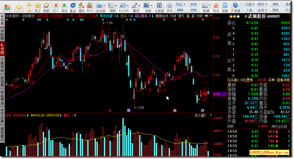This screenshot has height=159, width=294.
Task: Open the 论股堂 forum icon
Action: point(160,7)
